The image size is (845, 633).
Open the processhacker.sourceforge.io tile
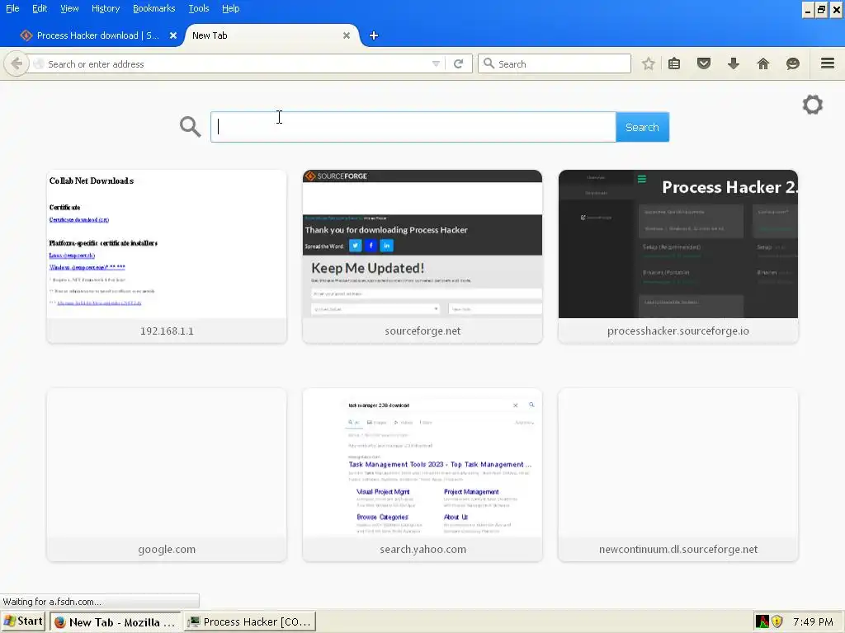pos(678,256)
